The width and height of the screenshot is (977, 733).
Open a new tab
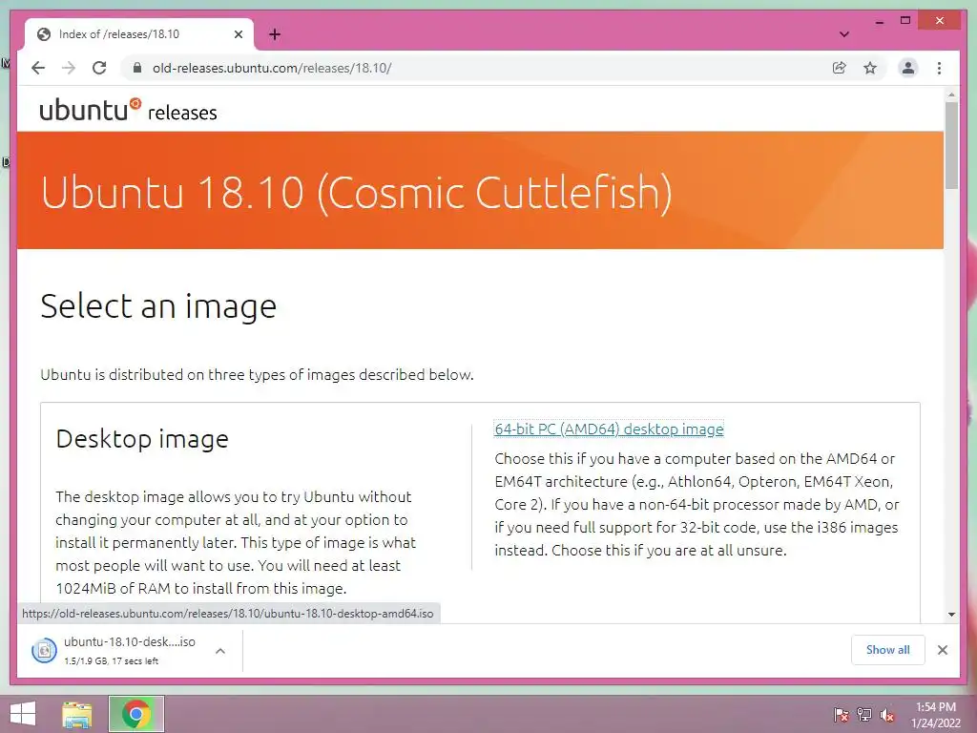coord(275,34)
